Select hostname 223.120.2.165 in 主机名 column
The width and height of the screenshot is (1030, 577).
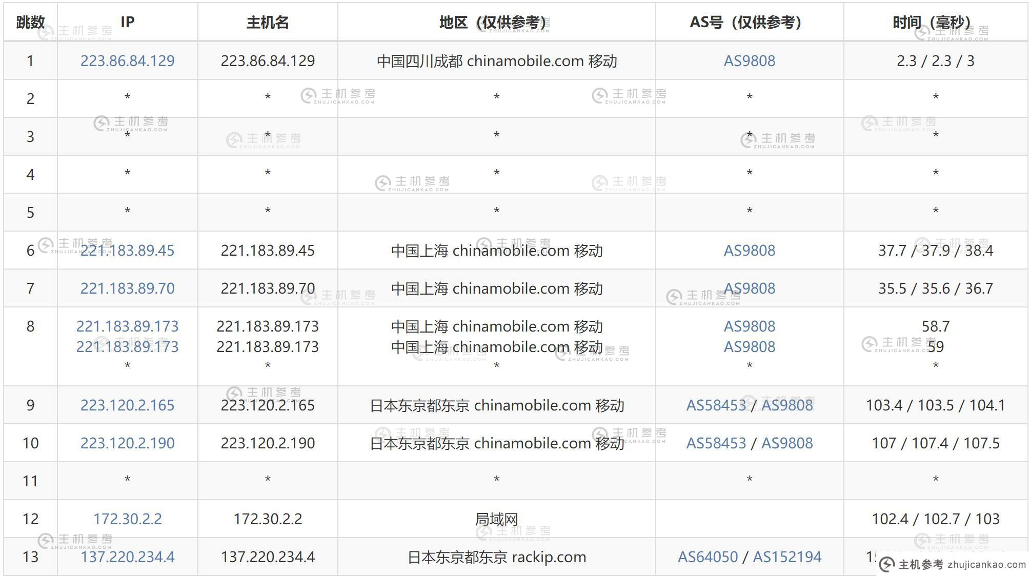(268, 405)
